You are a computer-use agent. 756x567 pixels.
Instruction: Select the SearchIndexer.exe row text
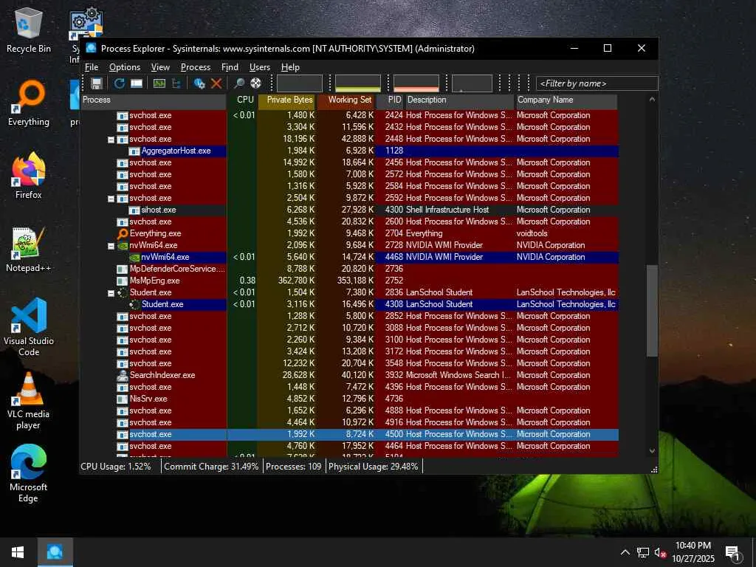[x=162, y=375]
